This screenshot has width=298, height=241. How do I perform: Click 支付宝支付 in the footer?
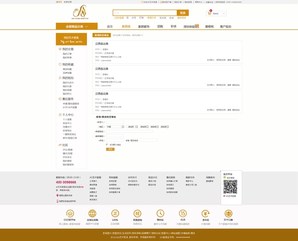[x=132, y=181]
